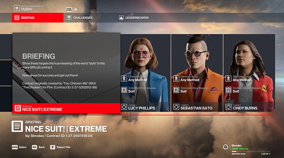Select the Cindy Burns target card
The image size is (284, 158).
coord(249,73)
